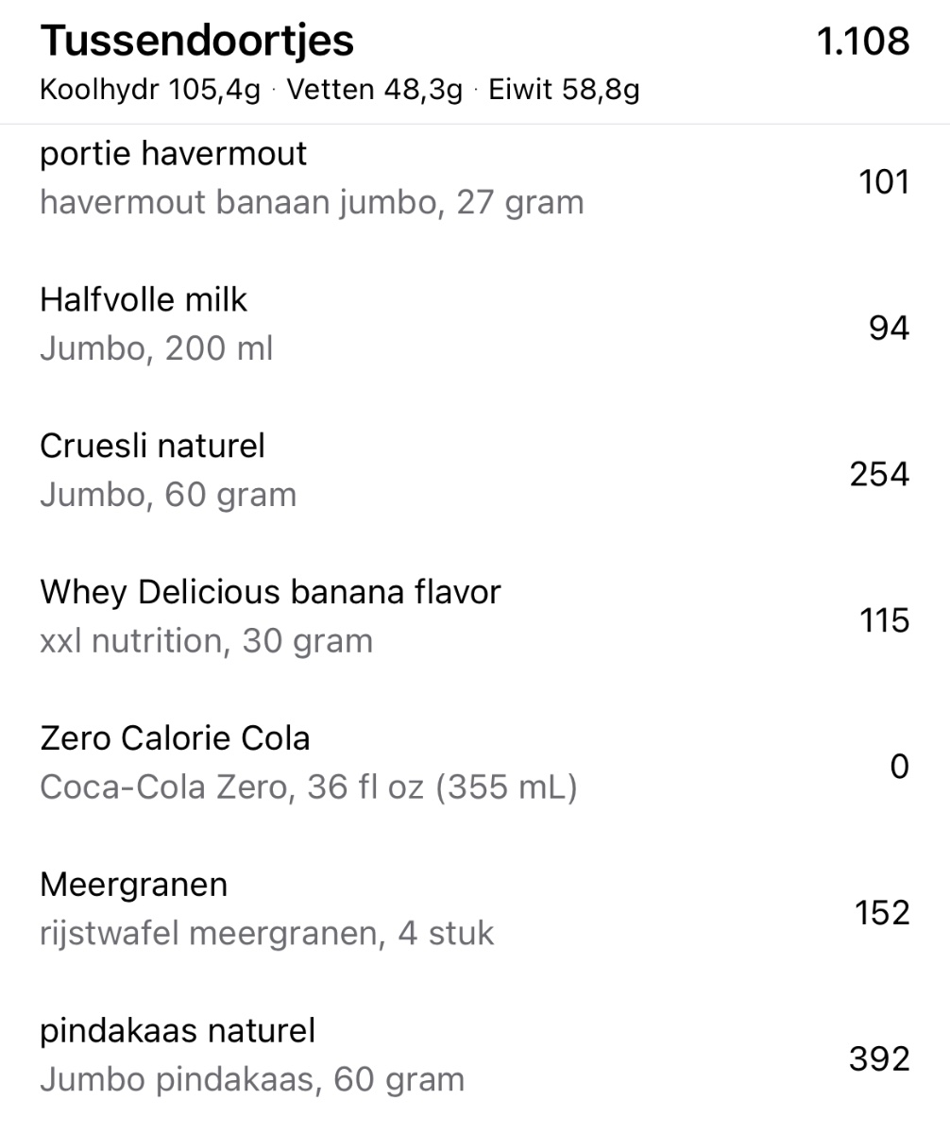
Task: Open the Meergranen entry
Action: [134, 885]
